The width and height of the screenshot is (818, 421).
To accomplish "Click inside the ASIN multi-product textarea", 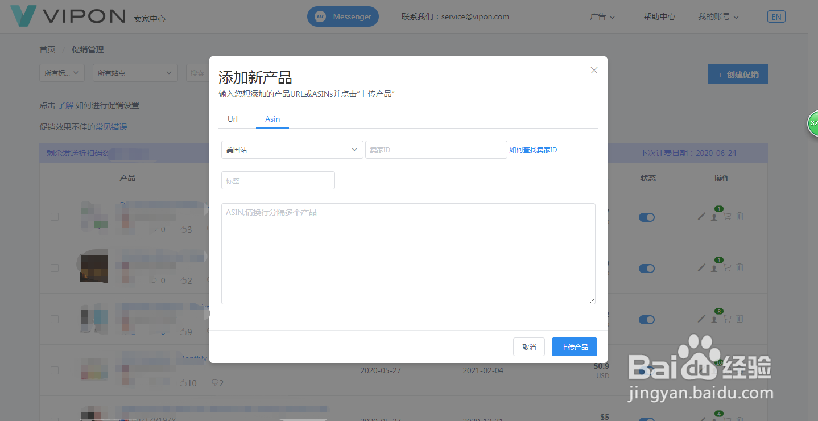I will (408, 253).
